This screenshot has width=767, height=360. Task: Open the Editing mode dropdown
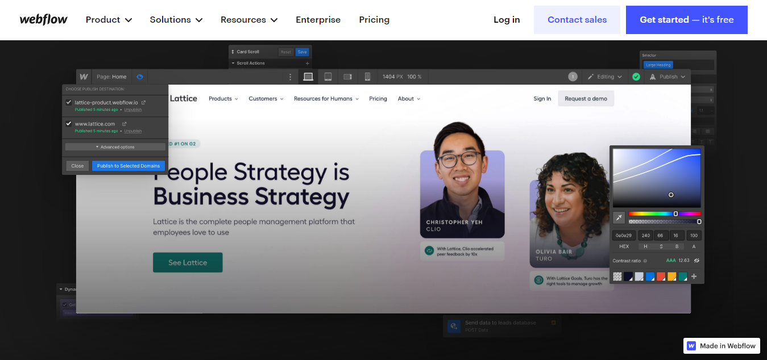click(604, 77)
